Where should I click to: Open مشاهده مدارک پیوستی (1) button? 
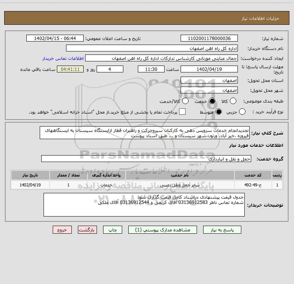[163, 230]
